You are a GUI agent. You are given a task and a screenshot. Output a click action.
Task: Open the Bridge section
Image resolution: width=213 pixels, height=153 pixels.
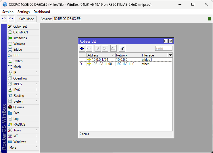click(x=23, y=50)
